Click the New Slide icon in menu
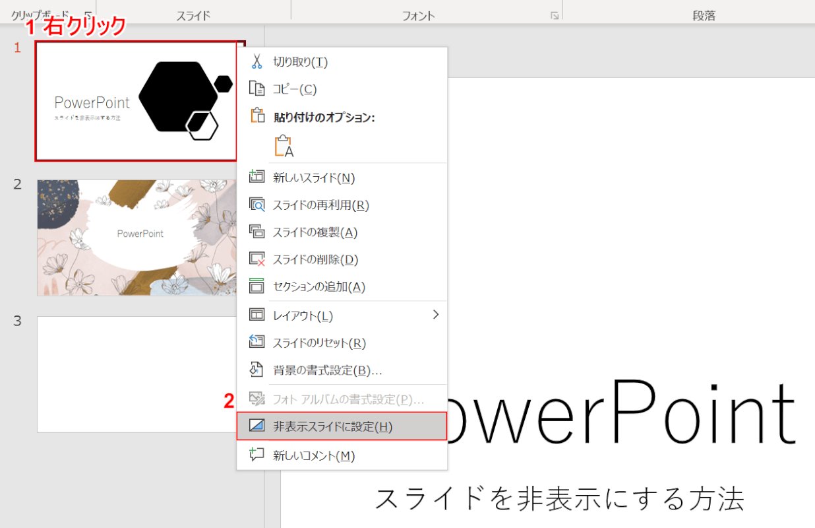The height and width of the screenshot is (528, 815). click(257, 177)
